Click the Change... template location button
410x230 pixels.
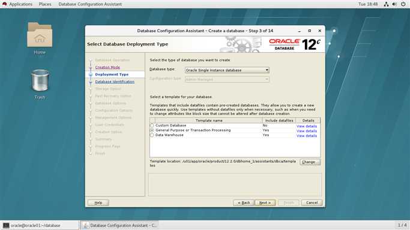coord(310,162)
